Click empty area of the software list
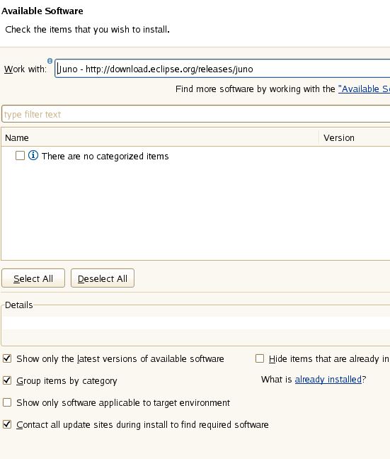The height and width of the screenshot is (459, 390). (x=196, y=211)
